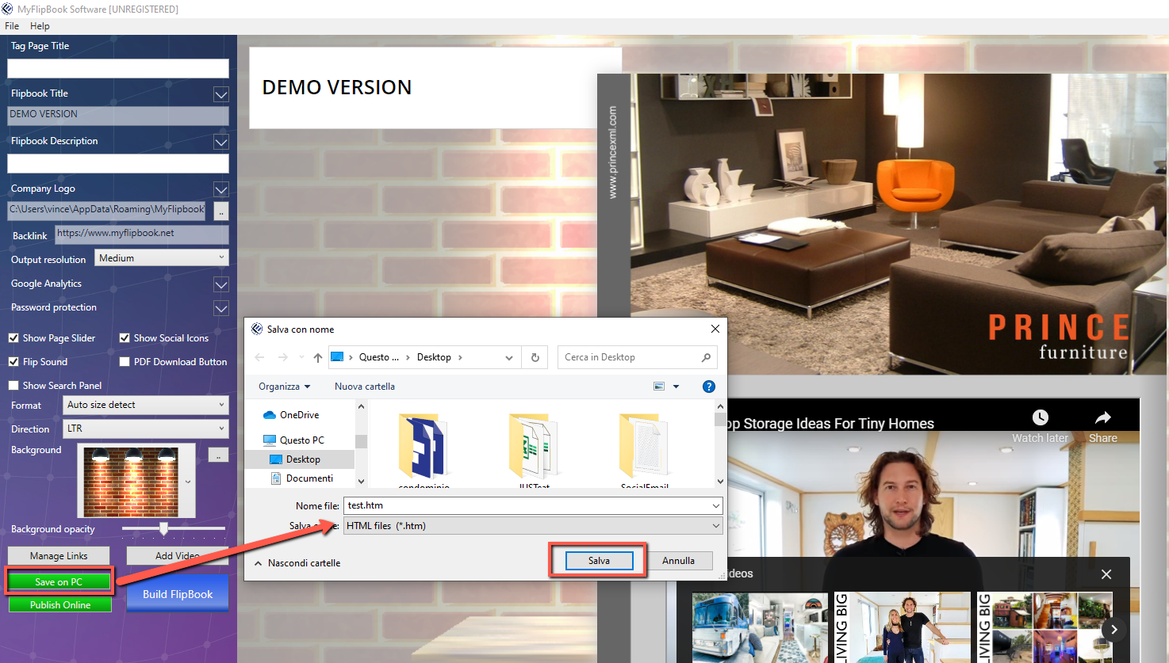Expand the Google Analytics section
The height and width of the screenshot is (663, 1169).
click(221, 284)
